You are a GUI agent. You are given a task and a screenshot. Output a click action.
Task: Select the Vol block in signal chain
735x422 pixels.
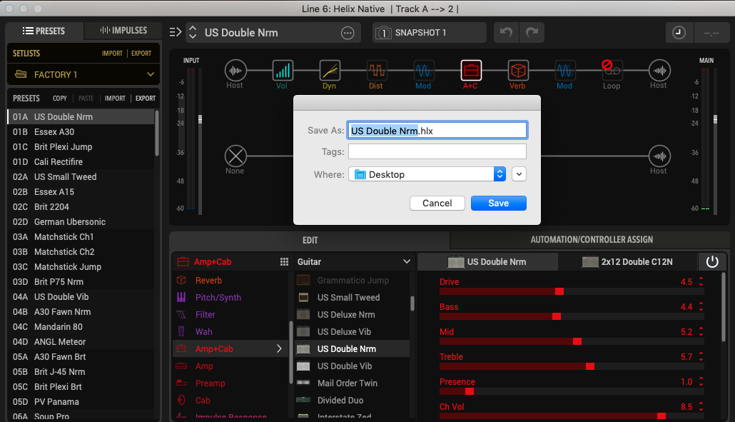pos(283,71)
